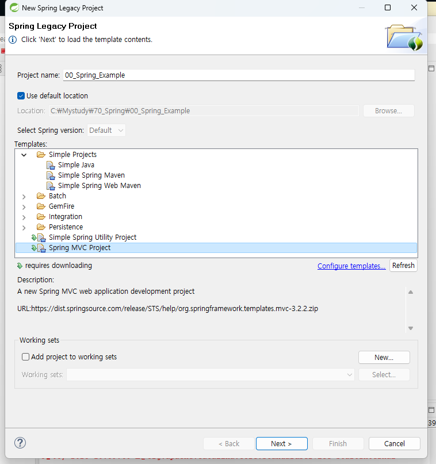The width and height of the screenshot is (436, 464).
Task: Click the Persistence folder icon
Action: (41, 227)
